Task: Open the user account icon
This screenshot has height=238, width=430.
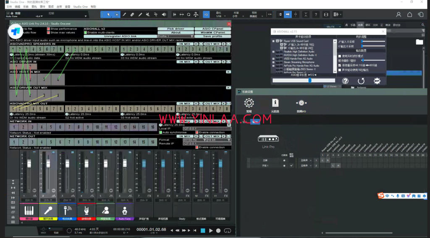Action: click(399, 15)
